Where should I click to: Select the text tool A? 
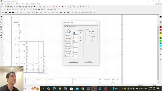pos(1,38)
